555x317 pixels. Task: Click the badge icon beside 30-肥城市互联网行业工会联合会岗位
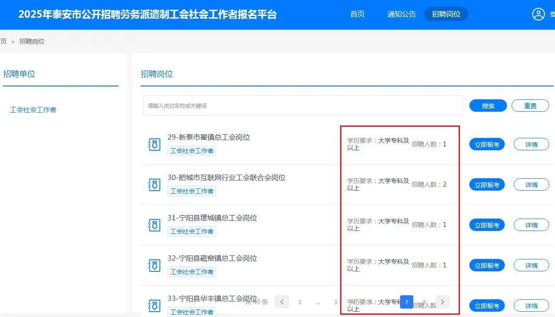click(154, 184)
